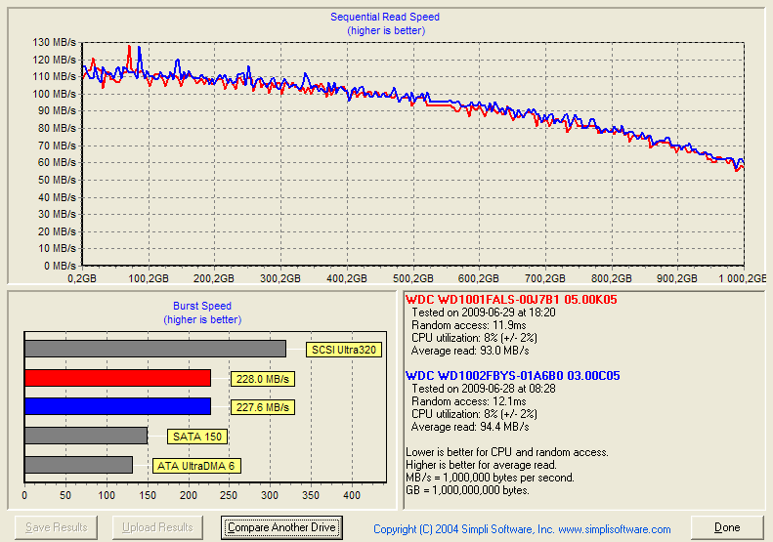Select the blue WD1002FBYS drive heading
The image size is (773, 542).
(x=512, y=376)
